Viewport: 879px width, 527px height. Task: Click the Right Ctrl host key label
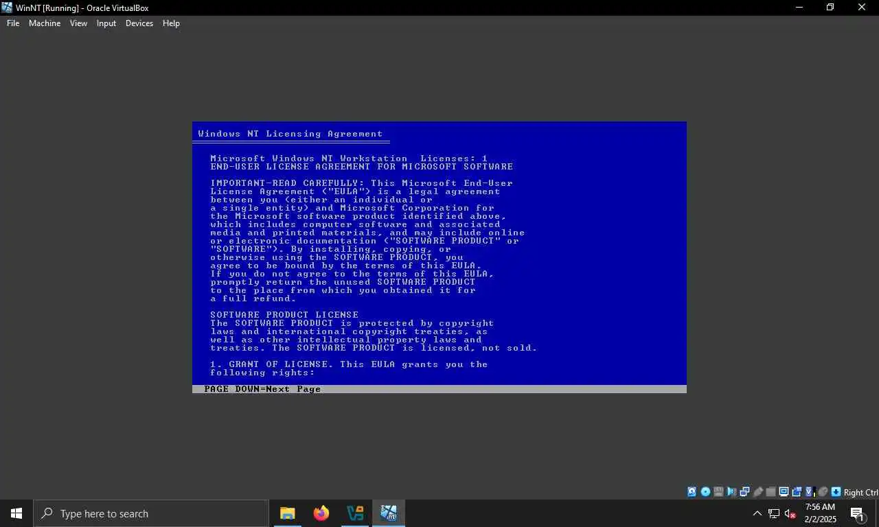tap(861, 492)
